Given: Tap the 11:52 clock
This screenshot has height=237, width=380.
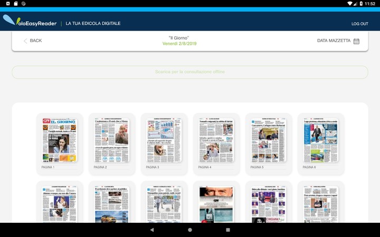Looking at the screenshot, I should [370, 4].
